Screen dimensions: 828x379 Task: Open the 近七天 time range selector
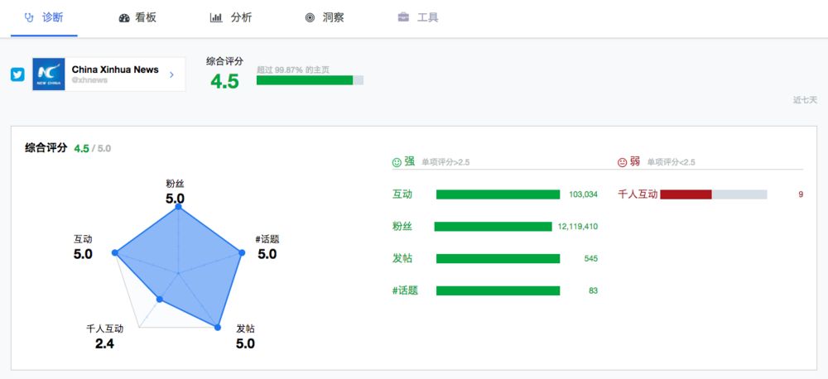806,100
